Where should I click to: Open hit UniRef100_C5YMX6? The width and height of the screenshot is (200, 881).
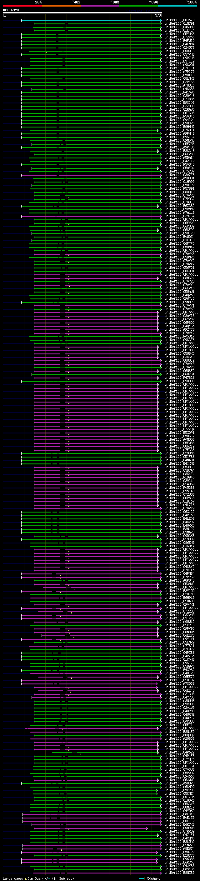coord(179,34)
